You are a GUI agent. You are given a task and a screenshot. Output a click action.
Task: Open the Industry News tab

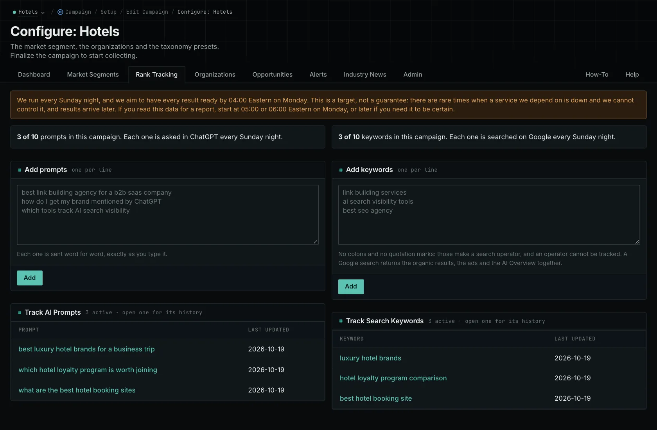(365, 75)
